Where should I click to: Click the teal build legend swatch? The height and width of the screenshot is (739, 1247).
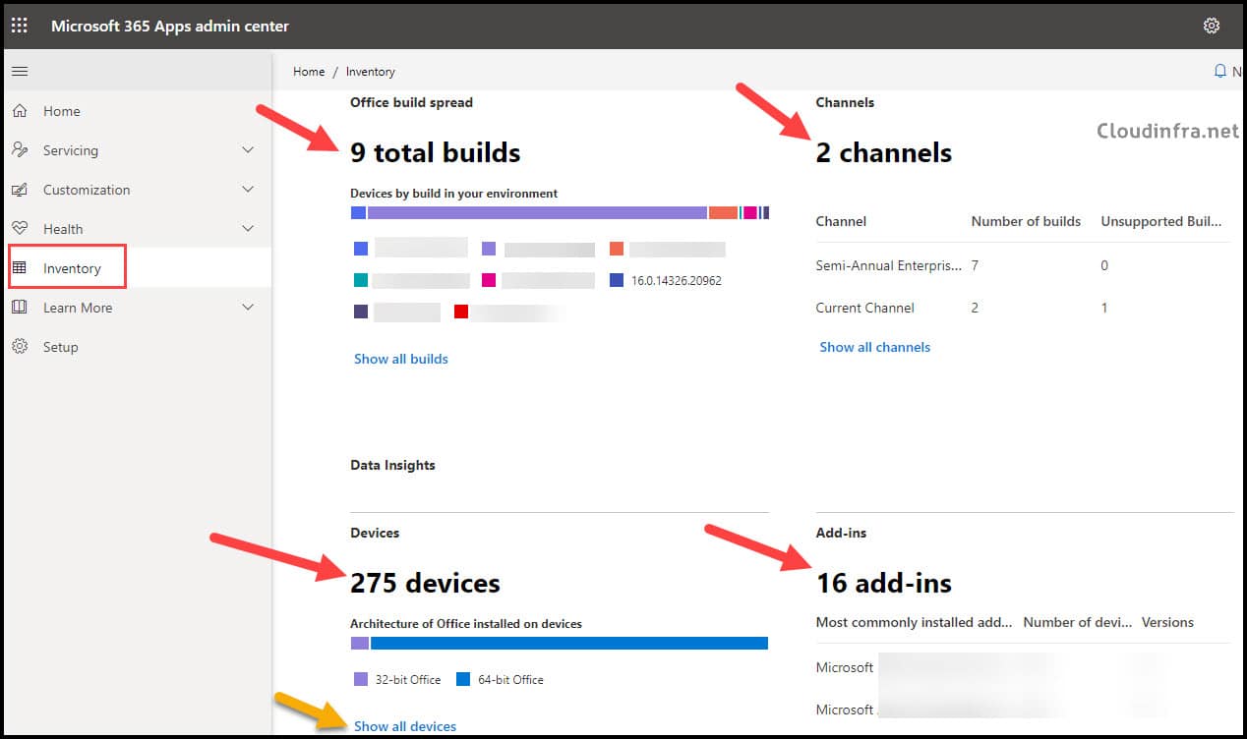click(361, 280)
